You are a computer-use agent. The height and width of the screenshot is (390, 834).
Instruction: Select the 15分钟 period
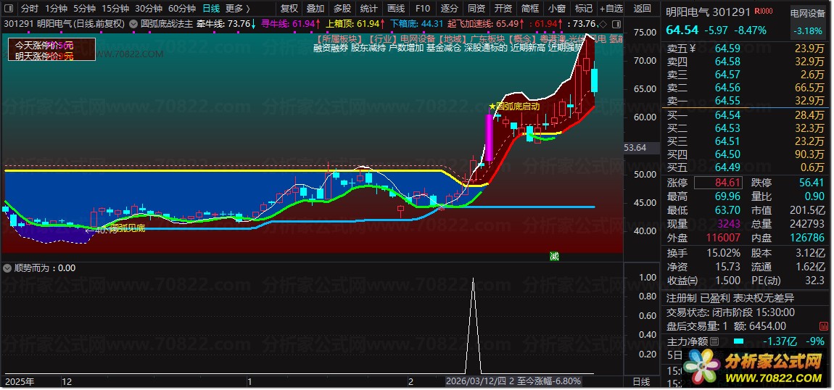coord(115,9)
